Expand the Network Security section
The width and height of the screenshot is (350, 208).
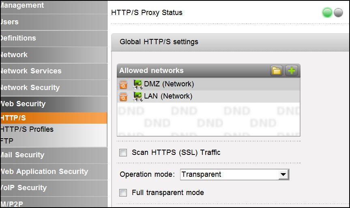pos(30,88)
